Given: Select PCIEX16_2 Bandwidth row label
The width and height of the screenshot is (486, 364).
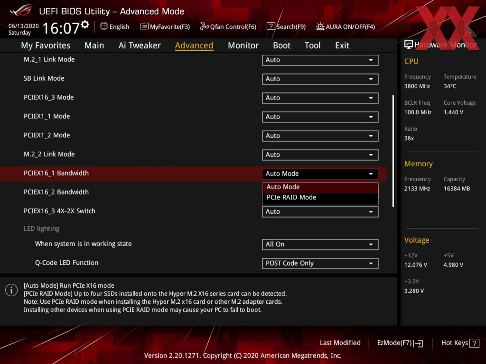Looking at the screenshot, I should pyautogui.click(x=56, y=192).
